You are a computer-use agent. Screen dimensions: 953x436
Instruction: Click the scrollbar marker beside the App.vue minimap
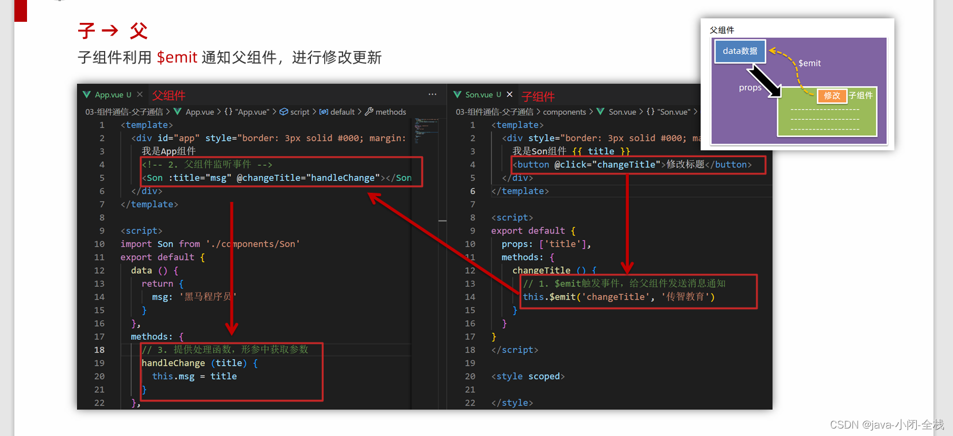tap(443, 220)
